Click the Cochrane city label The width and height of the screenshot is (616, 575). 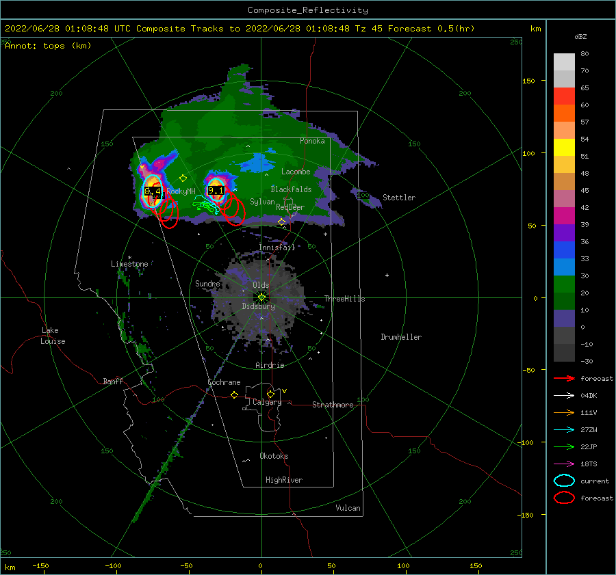(x=224, y=382)
